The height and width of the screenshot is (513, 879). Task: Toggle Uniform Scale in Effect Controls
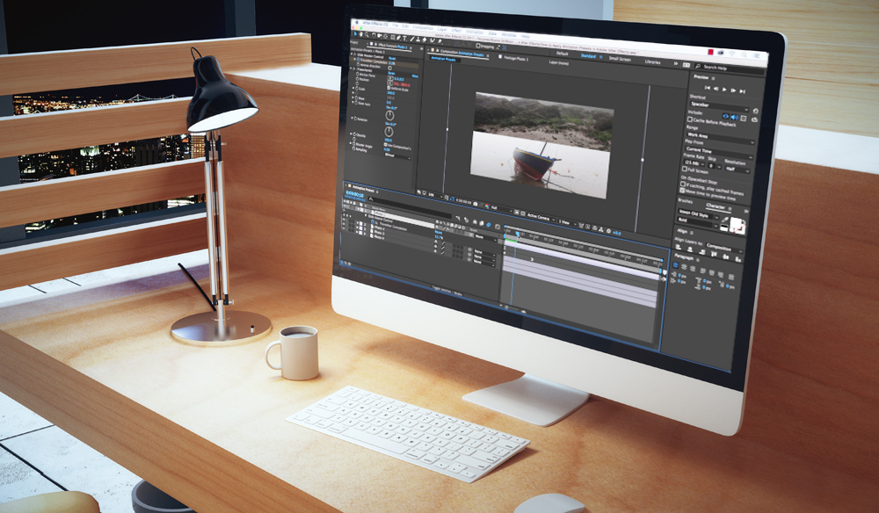pos(390,86)
